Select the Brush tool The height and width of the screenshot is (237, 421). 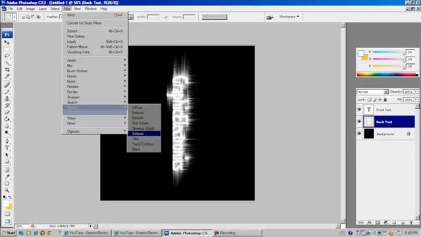[x=7, y=92]
